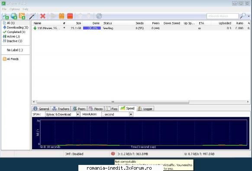The width and height of the screenshot is (252, 171).
Task: Open the search engine dropdown arrow
Action: click(x=249, y=16)
